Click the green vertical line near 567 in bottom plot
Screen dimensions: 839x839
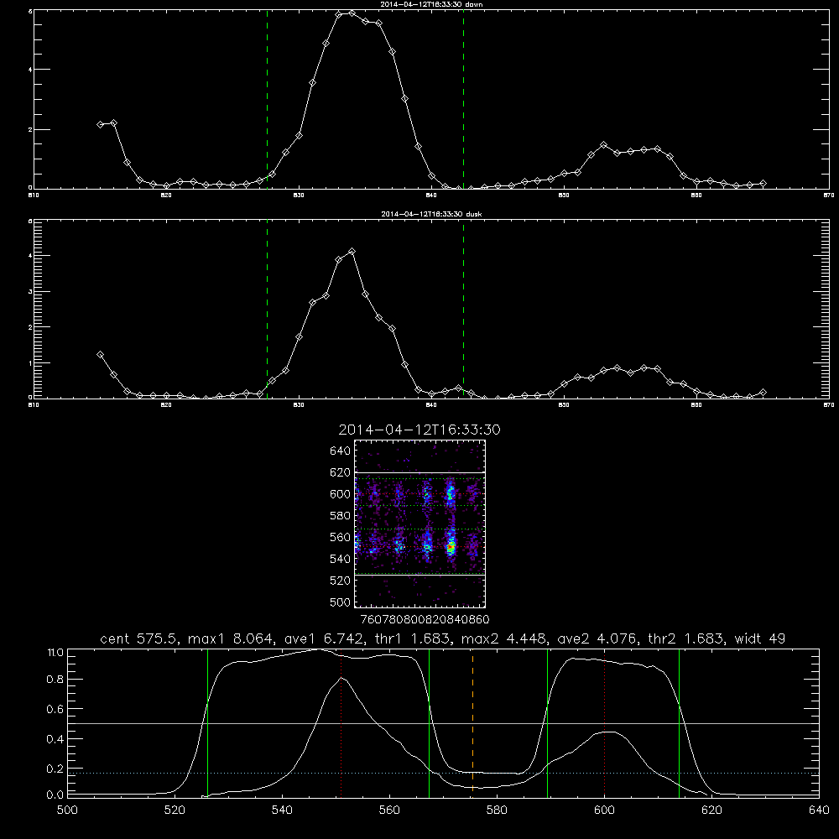[429, 722]
